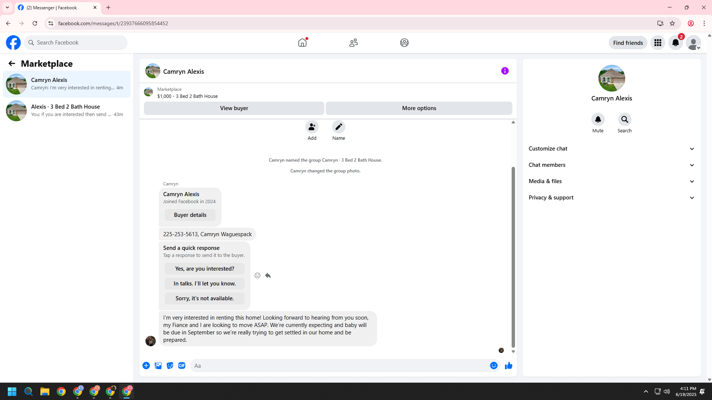Expand the Chat members section
712x400 pixels.
(x=611, y=165)
